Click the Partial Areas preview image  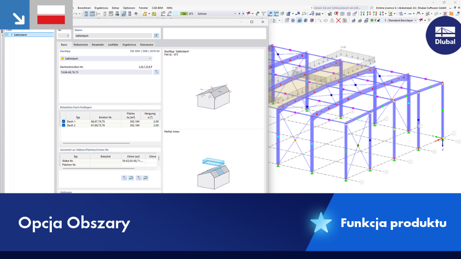tap(213, 173)
